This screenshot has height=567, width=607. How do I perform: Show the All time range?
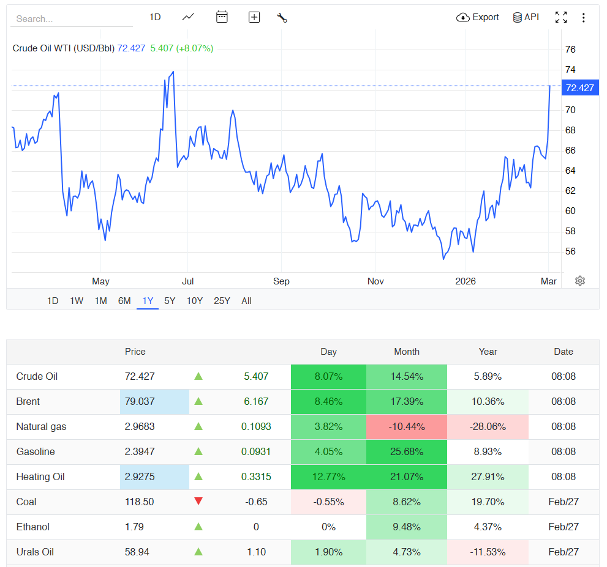point(246,300)
